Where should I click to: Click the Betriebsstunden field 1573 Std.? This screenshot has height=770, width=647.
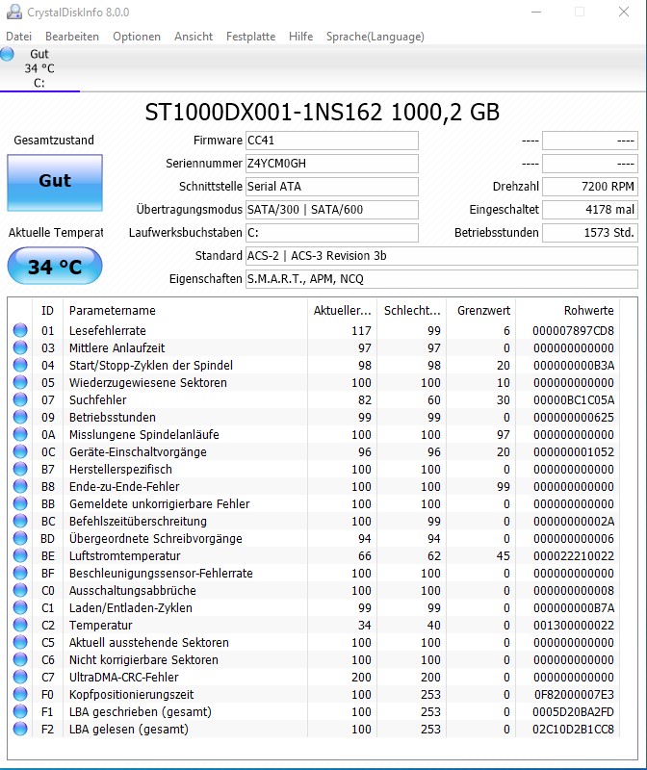click(x=590, y=233)
